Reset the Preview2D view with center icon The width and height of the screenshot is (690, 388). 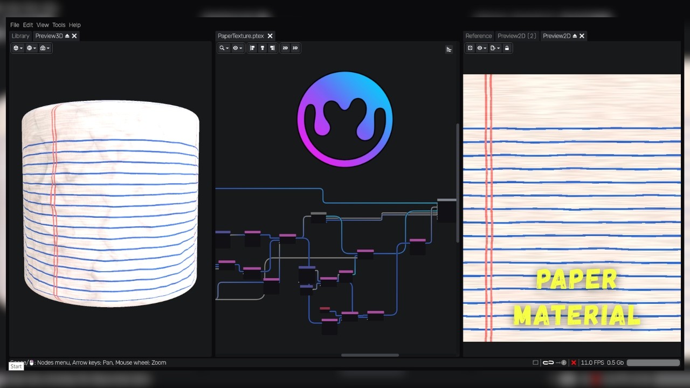point(470,48)
